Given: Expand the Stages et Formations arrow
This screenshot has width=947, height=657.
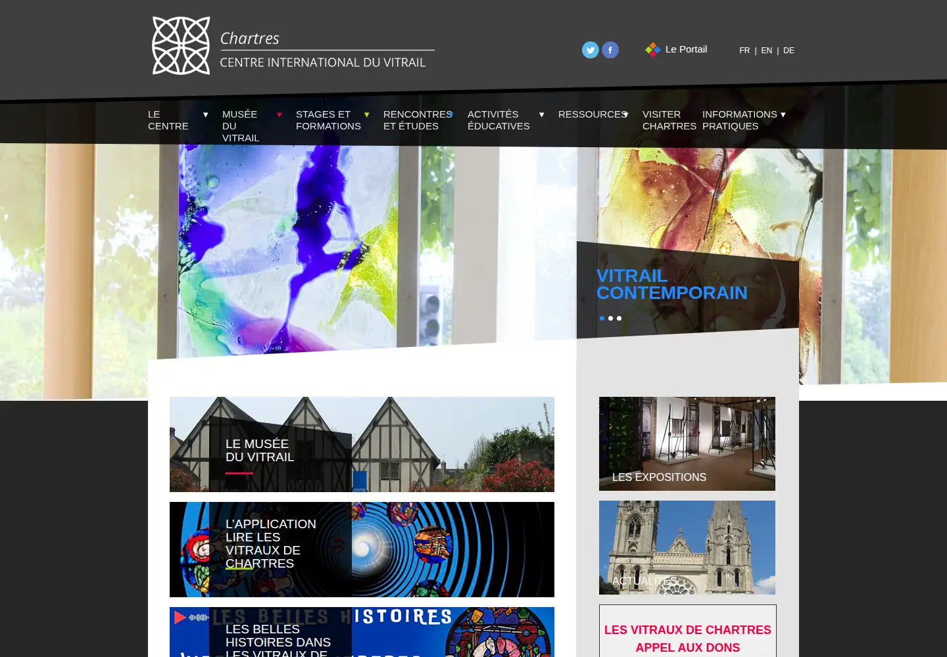Looking at the screenshot, I should click(367, 115).
